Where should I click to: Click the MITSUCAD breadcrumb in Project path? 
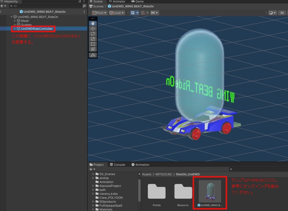[x=163, y=174]
